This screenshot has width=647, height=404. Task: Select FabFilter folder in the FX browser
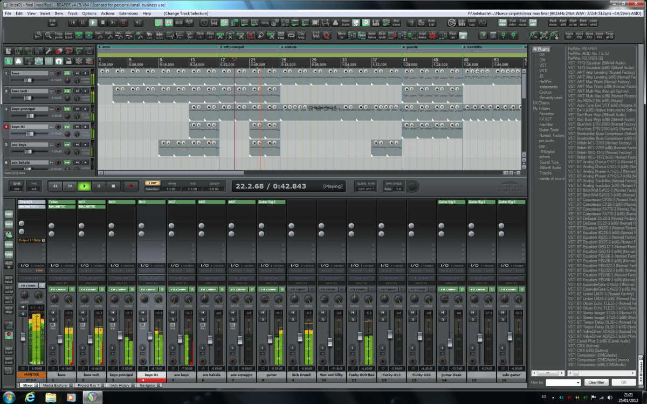(546, 124)
